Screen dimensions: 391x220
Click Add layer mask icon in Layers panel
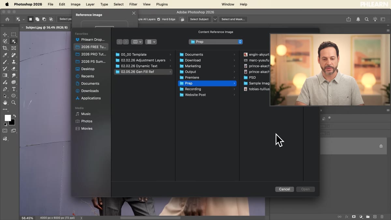tap(354, 217)
